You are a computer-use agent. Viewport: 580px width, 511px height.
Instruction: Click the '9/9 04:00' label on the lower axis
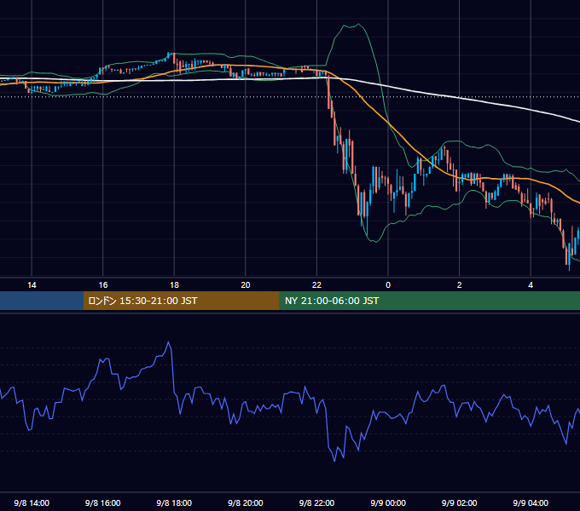click(531, 502)
